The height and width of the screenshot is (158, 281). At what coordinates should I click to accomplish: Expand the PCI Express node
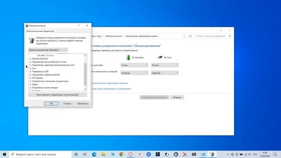point(30,78)
